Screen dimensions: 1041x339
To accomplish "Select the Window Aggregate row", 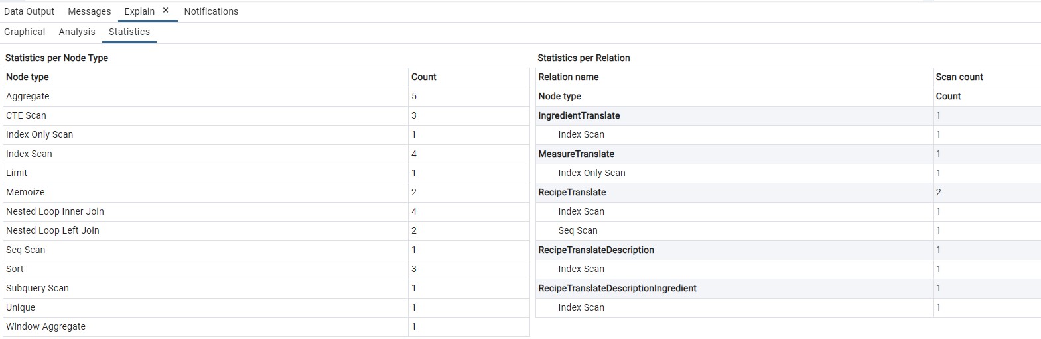I will pyautogui.click(x=46, y=326).
